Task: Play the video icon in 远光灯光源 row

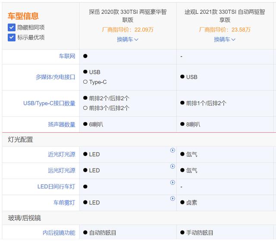Action: pos(172,166)
